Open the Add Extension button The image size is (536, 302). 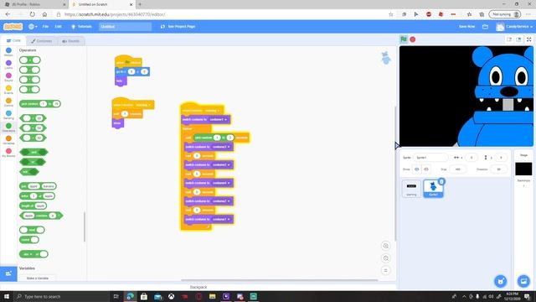8,273
